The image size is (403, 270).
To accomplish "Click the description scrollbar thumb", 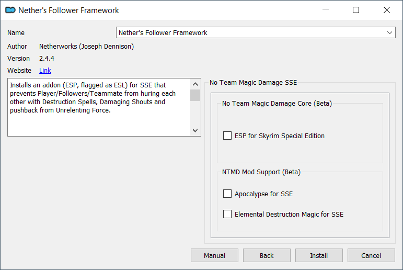I will coord(195,95).
